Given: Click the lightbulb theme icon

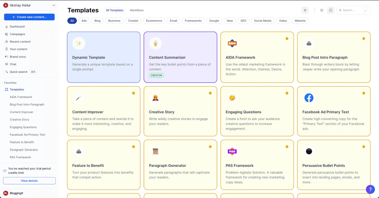Looking at the screenshot, I should 305,10.
